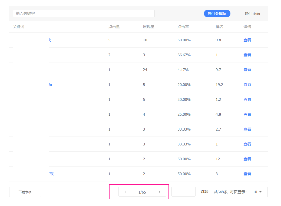This screenshot has width=281, height=206.
Task: Click the 详情 column header
Action: (247, 27)
